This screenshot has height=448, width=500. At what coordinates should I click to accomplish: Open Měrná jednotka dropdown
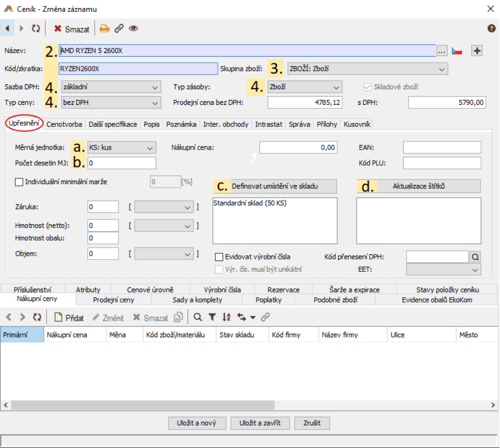pos(122,148)
